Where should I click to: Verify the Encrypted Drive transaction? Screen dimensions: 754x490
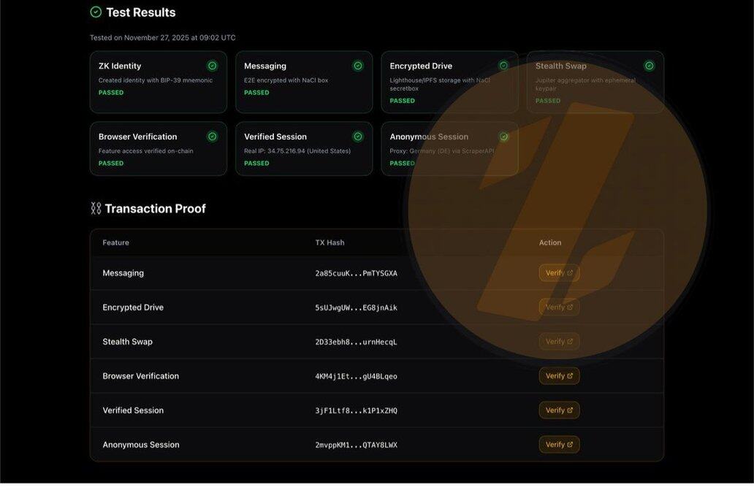pos(559,307)
